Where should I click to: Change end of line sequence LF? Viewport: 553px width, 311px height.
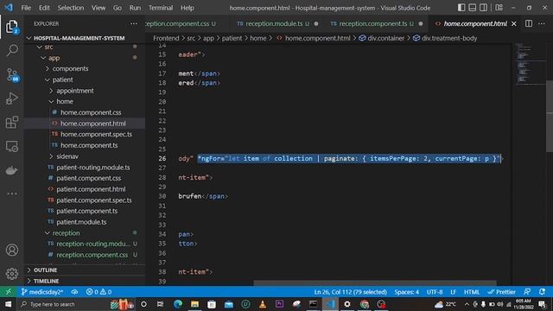[453, 292]
